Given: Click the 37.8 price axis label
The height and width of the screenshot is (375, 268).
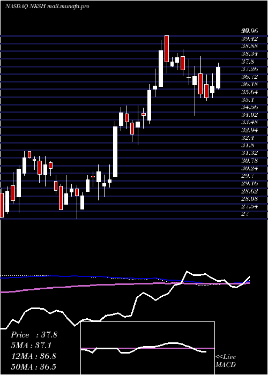Looking at the screenshot, I should coord(248,62).
